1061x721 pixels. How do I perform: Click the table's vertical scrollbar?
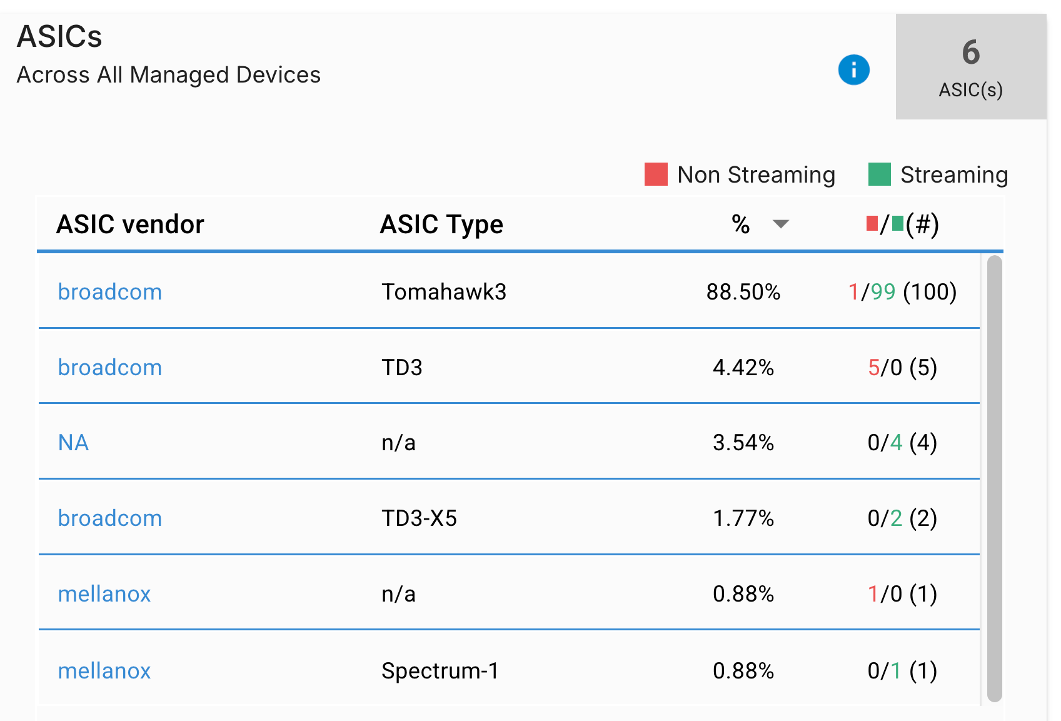pyautogui.click(x=995, y=479)
